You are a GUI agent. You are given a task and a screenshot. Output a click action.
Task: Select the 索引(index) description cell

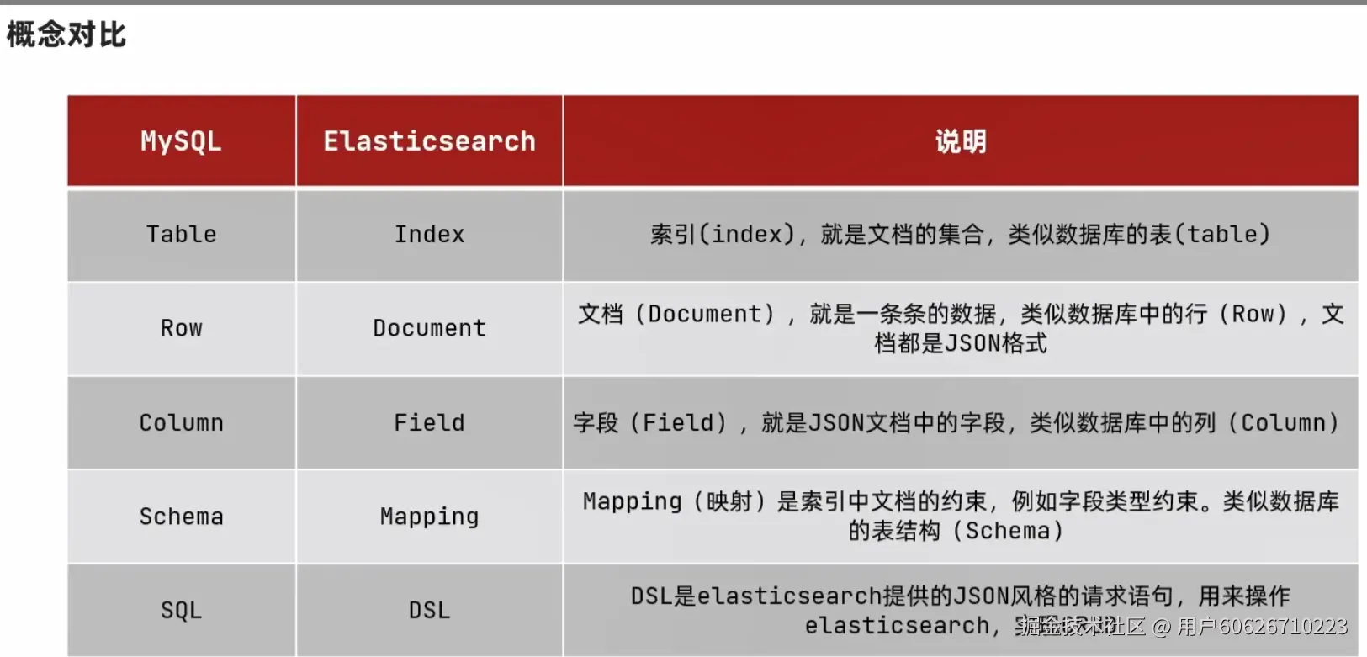(961, 235)
